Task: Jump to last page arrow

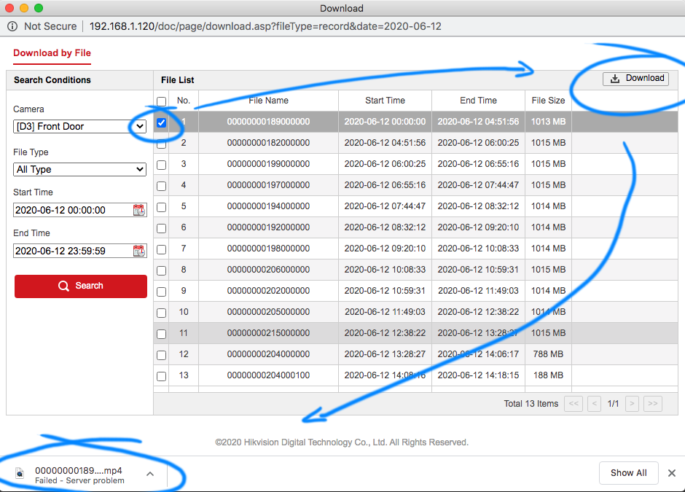Action: [653, 403]
